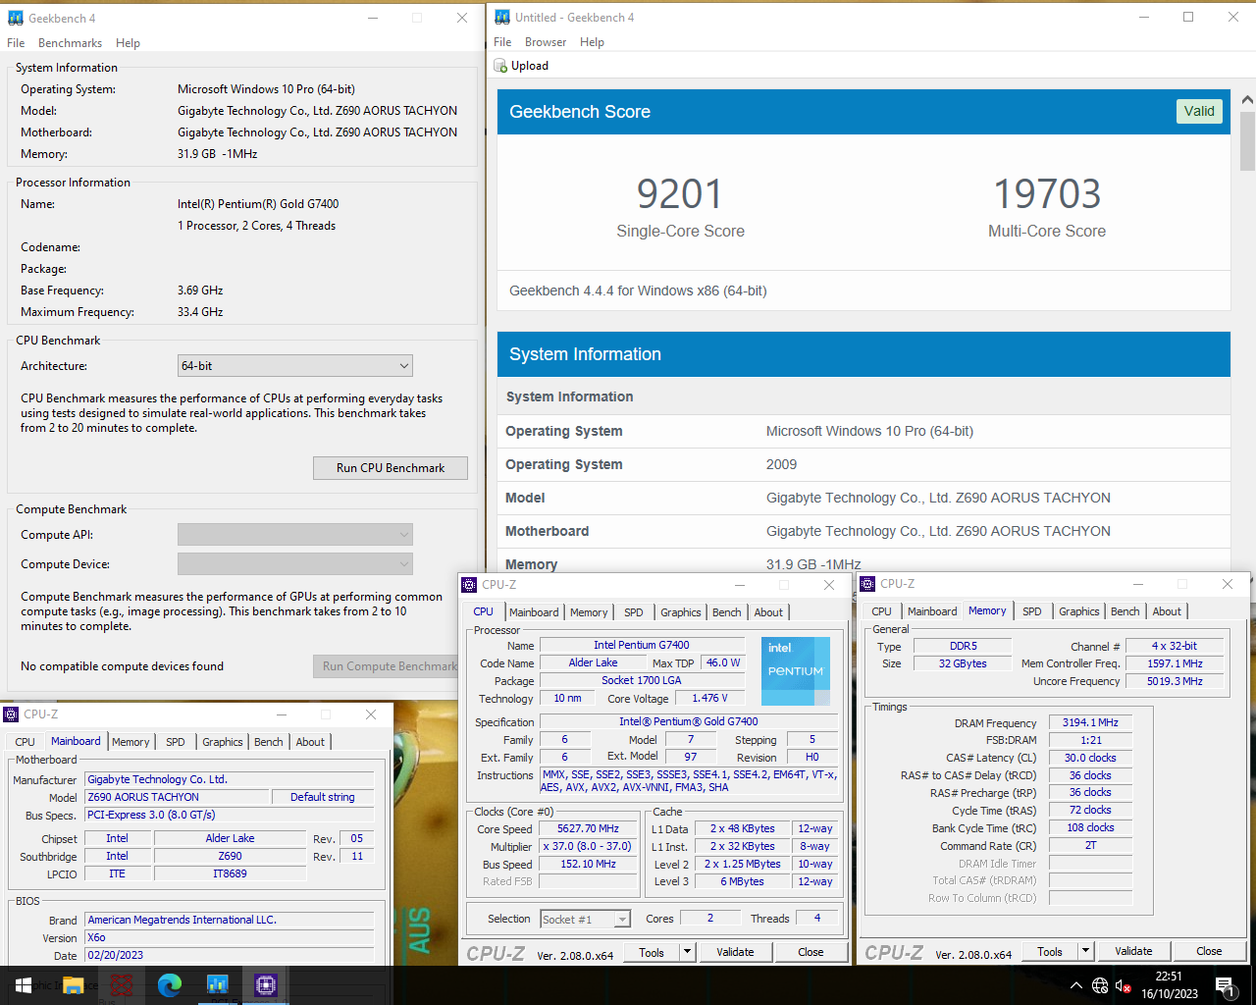Click Tools button in CPU-Z CPU window
Screen dimensions: 1256x1005
click(x=652, y=952)
